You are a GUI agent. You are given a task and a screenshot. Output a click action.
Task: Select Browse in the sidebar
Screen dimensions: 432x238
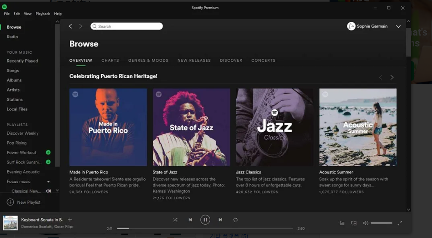pos(14,27)
